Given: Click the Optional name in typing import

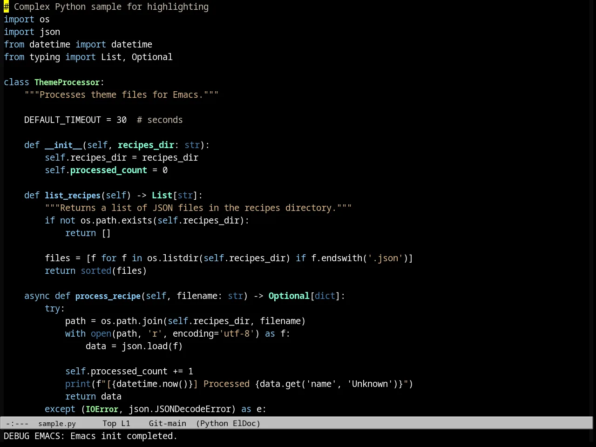Looking at the screenshot, I should coord(152,57).
